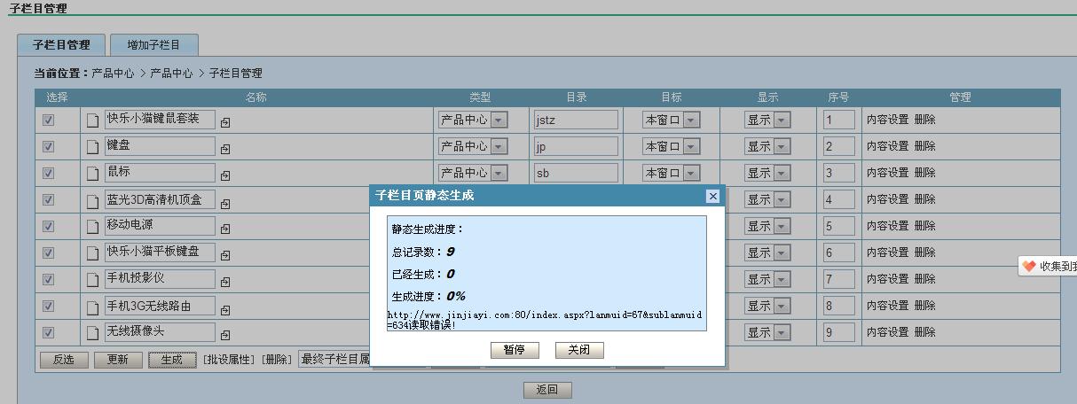Click the arrow icon after 移动电源 name field

(225, 229)
